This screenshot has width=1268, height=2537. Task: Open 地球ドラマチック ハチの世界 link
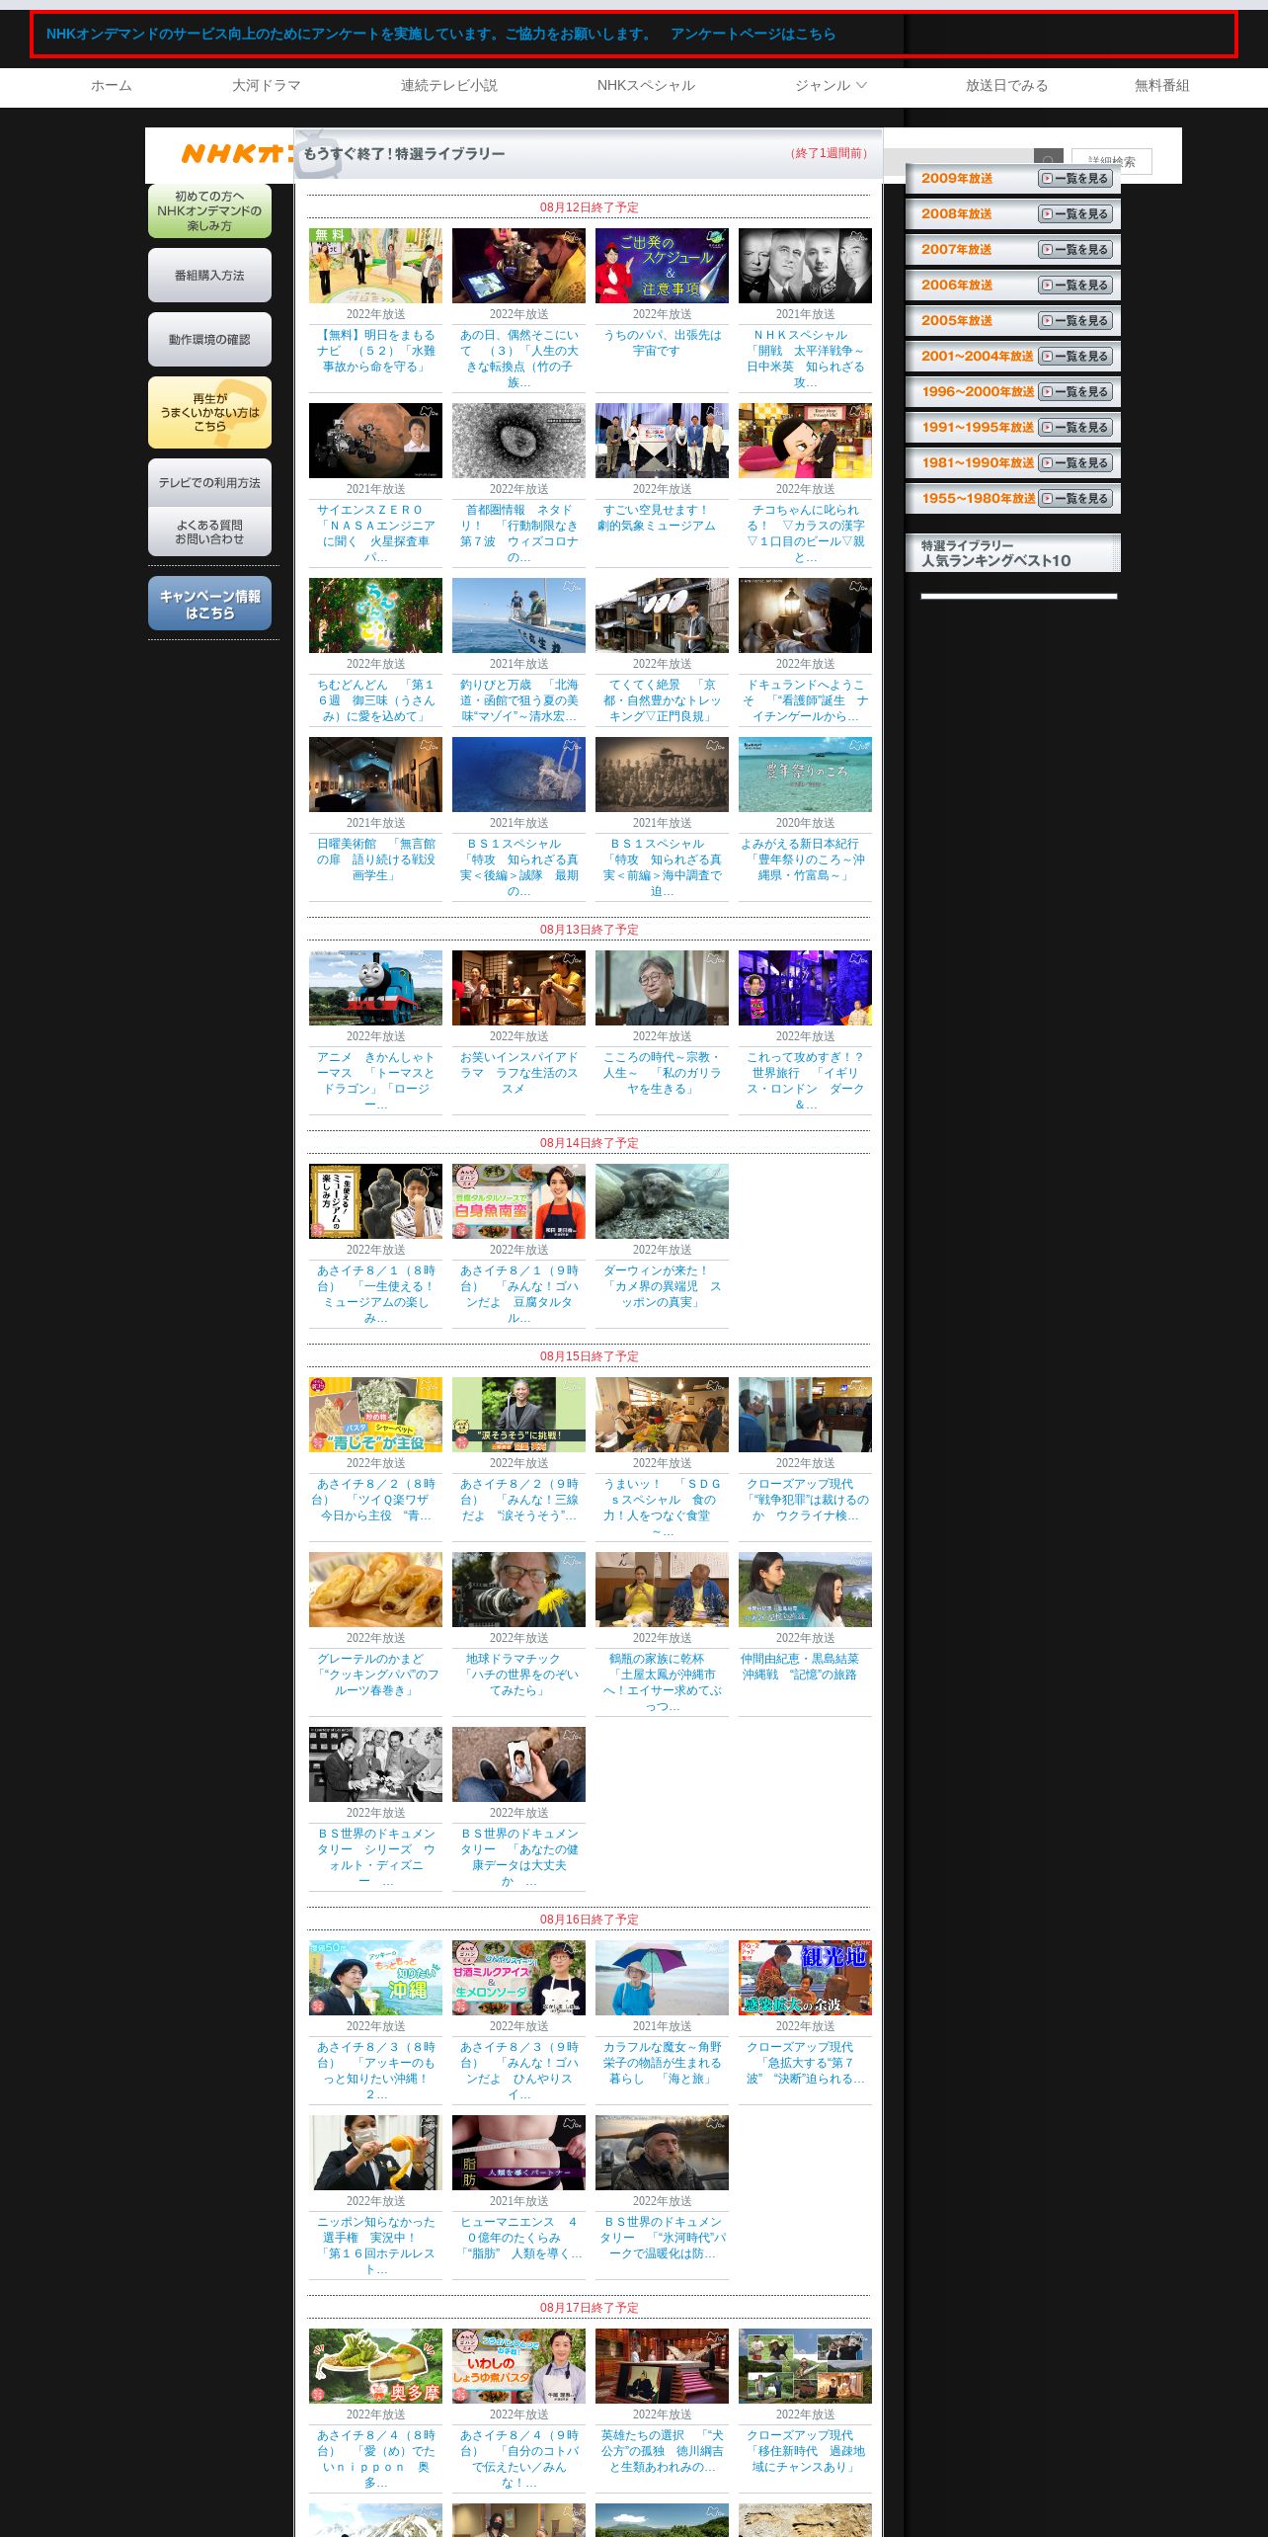tap(518, 1675)
